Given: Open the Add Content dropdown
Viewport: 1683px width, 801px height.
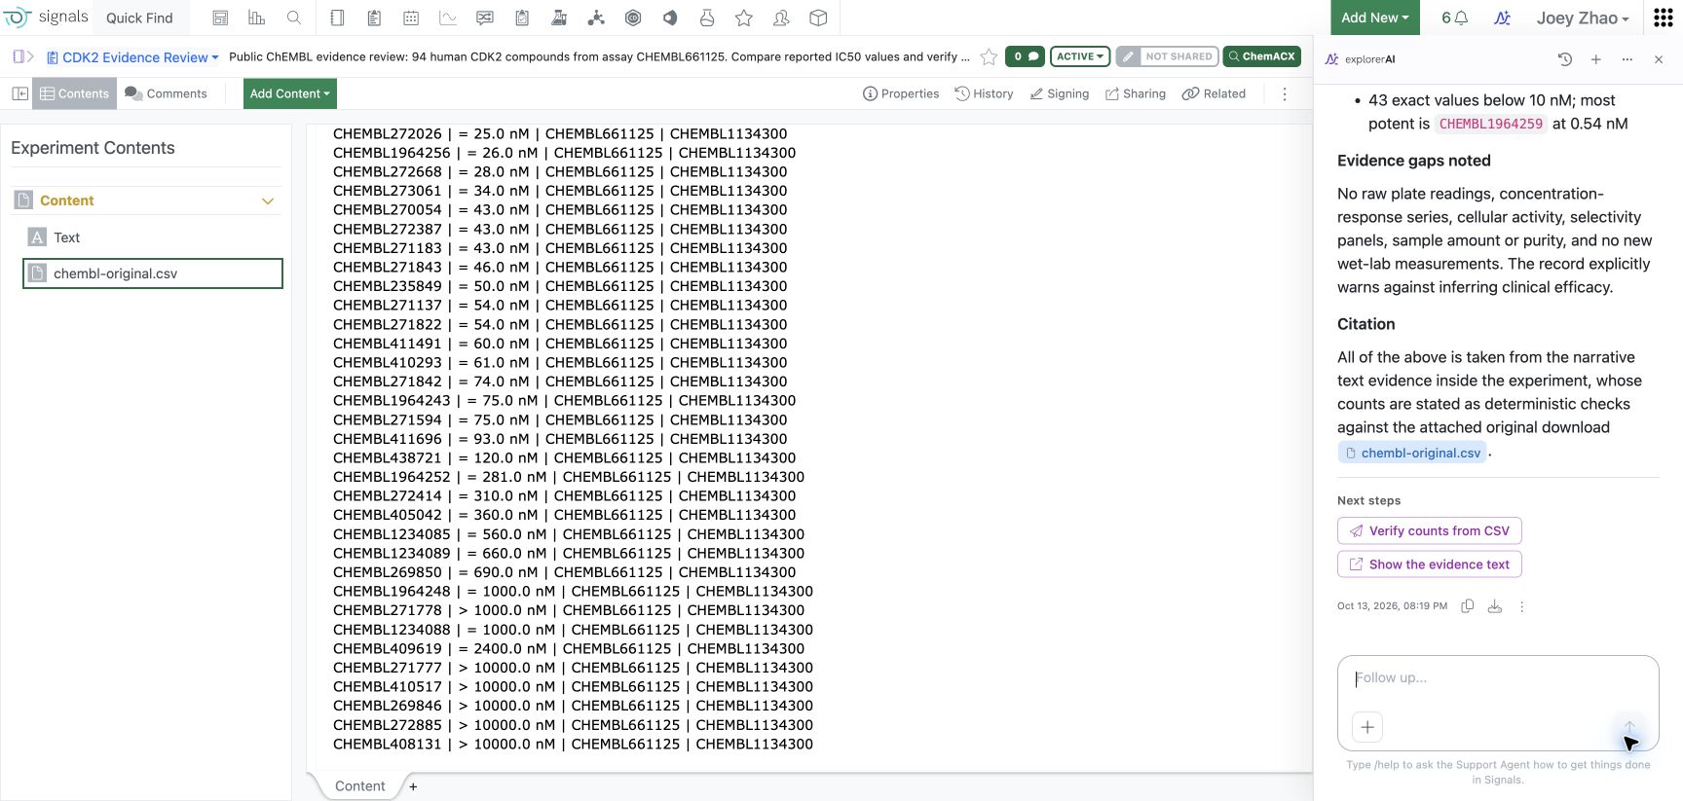Looking at the screenshot, I should pyautogui.click(x=290, y=93).
